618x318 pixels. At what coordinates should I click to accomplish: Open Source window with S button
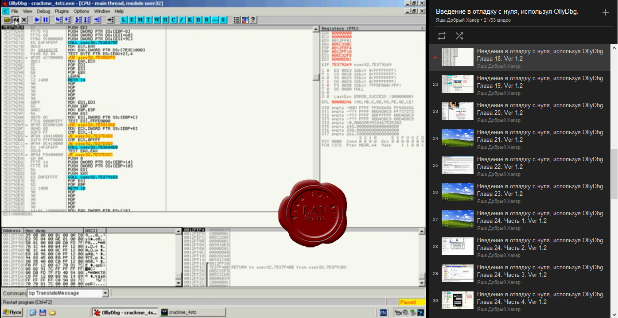coord(223,19)
